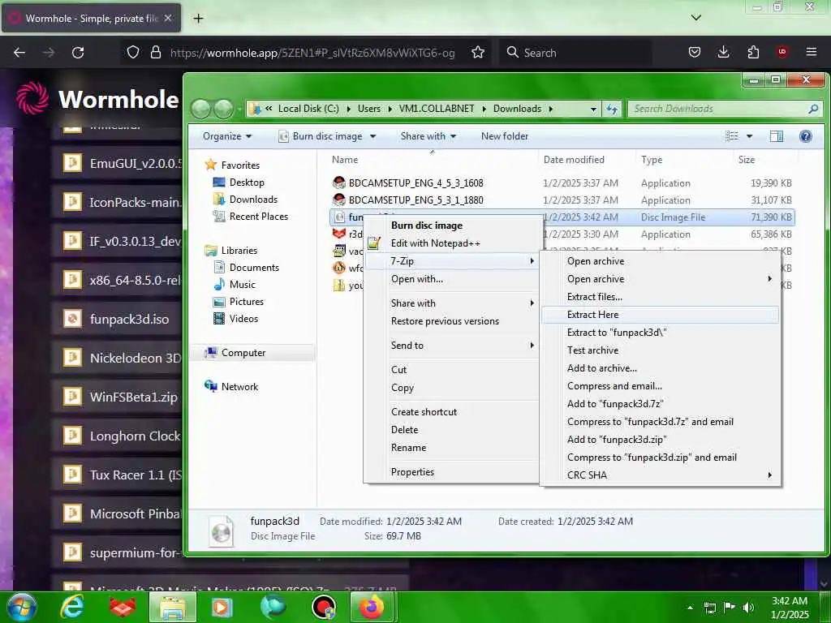The width and height of the screenshot is (831, 623).
Task: Open Organize dropdown in Explorer toolbar
Action: coord(227,136)
